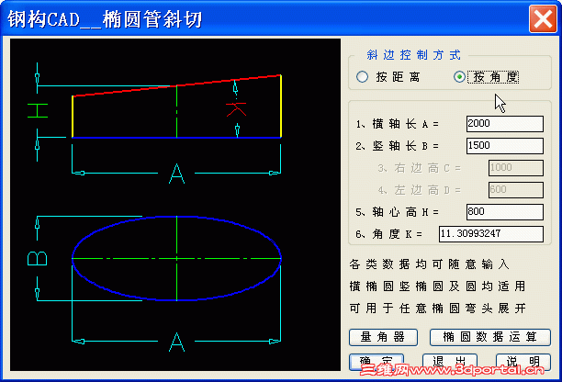Click the label 1、横轴长 A =
The width and height of the screenshot is (562, 382).
397,124
